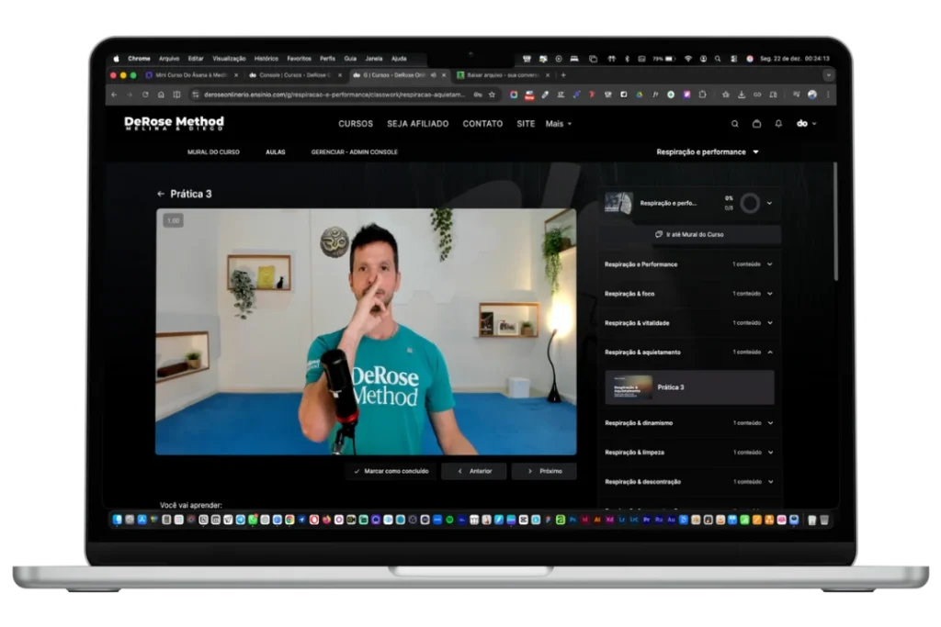Open the shopping bag icon in header
Viewport: 941px width, 627px height.
(757, 124)
